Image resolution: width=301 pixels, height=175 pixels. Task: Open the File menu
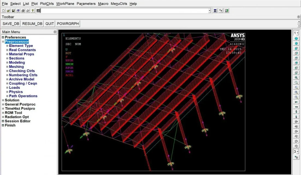5,4
